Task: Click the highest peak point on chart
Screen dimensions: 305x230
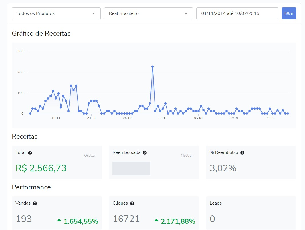Action: coord(152,66)
